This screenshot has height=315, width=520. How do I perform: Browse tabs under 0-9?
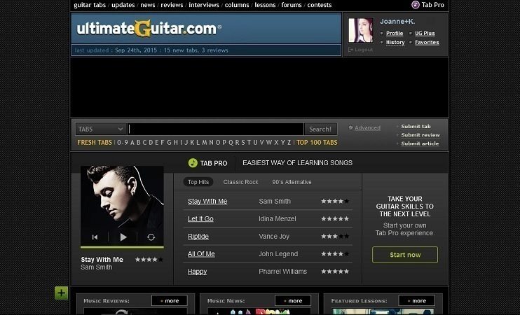click(x=123, y=142)
